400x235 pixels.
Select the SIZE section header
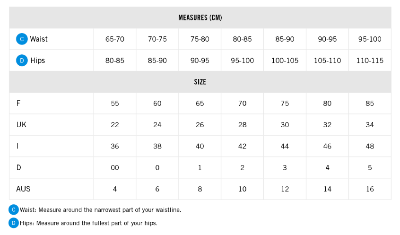200,82
